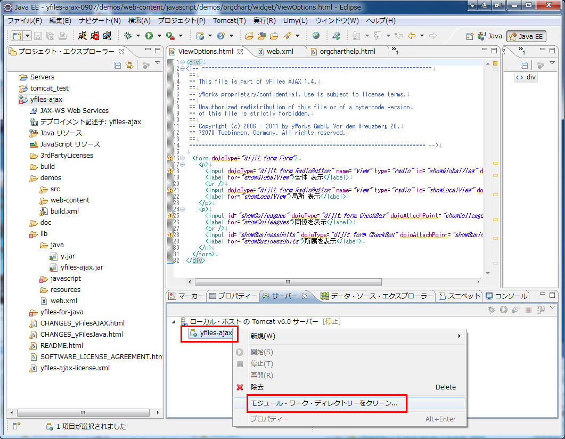Click the green Run button in toolbar
Viewport: 565px width, 439px height.
[149, 36]
